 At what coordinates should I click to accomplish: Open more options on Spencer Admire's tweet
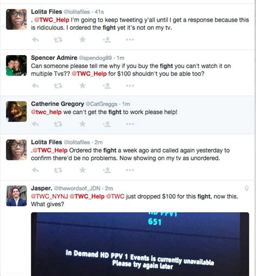click(130, 86)
